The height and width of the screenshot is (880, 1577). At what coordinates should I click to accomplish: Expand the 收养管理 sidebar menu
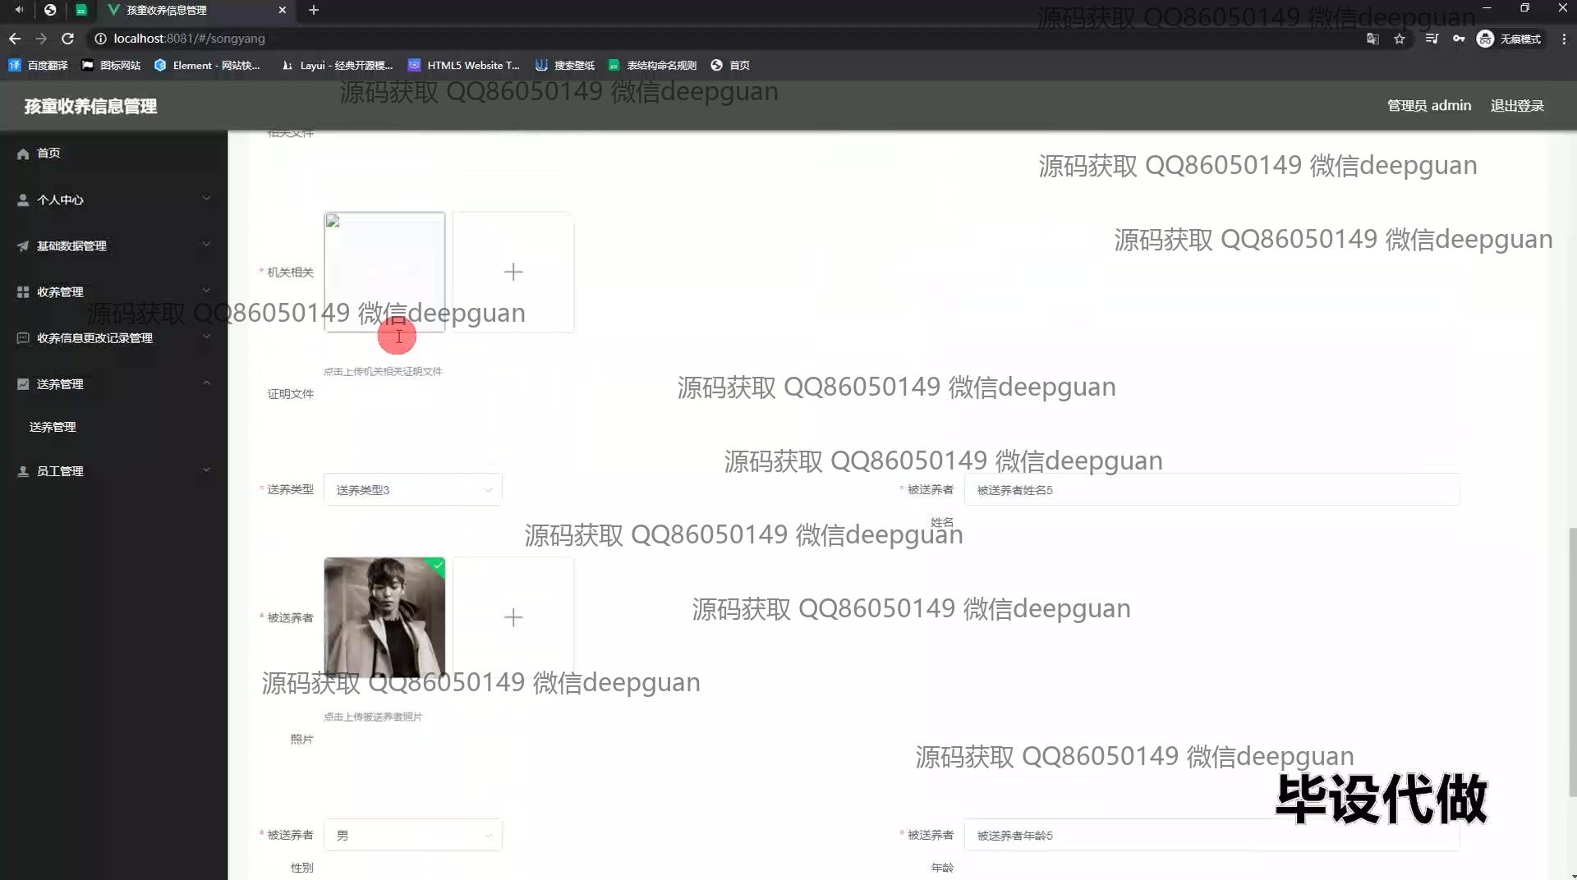point(113,291)
